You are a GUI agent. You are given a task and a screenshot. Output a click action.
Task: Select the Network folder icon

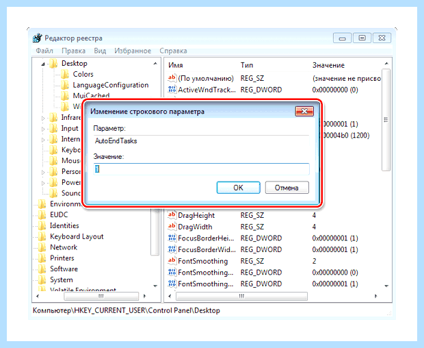(x=42, y=247)
